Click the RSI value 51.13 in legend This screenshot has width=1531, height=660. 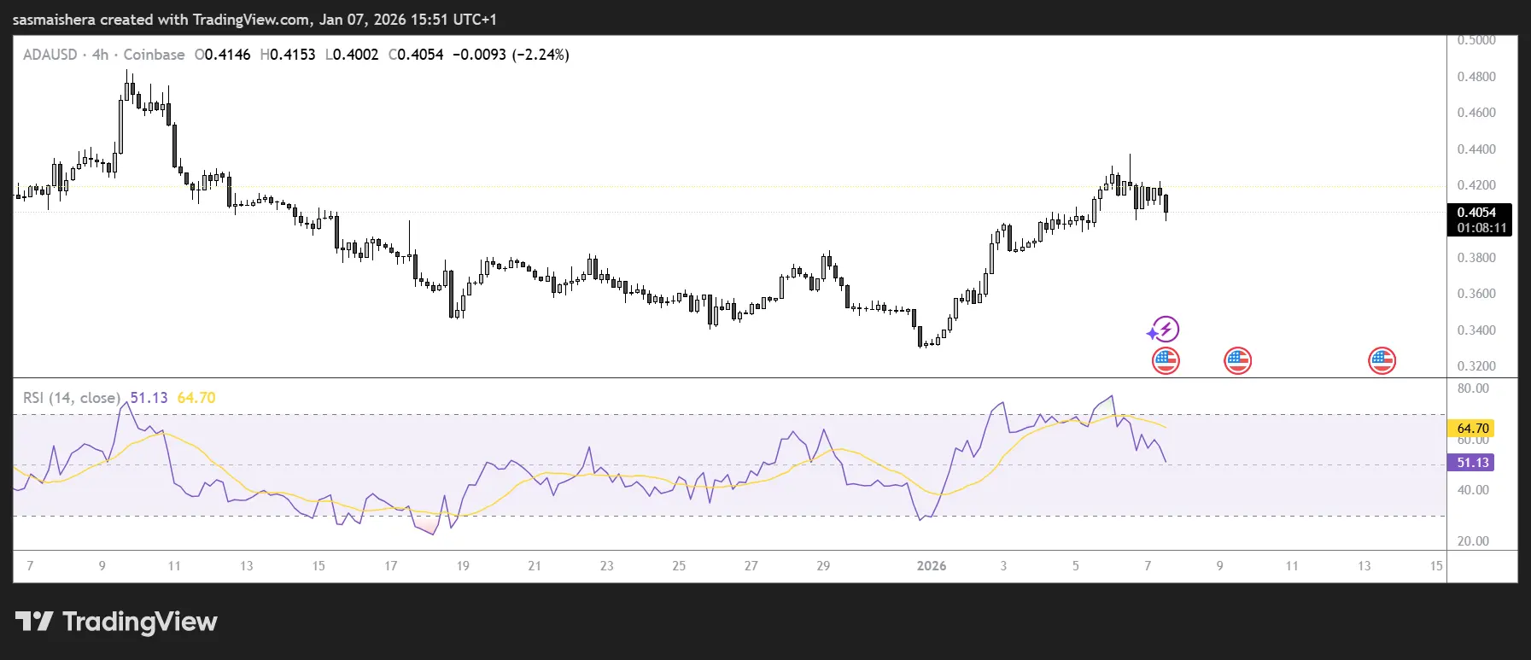click(x=149, y=398)
